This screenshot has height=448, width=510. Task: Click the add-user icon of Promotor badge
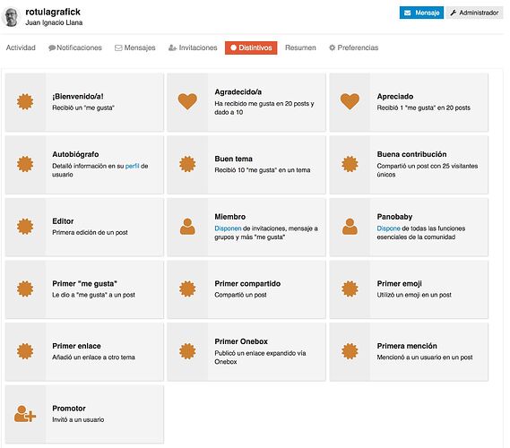point(25,414)
